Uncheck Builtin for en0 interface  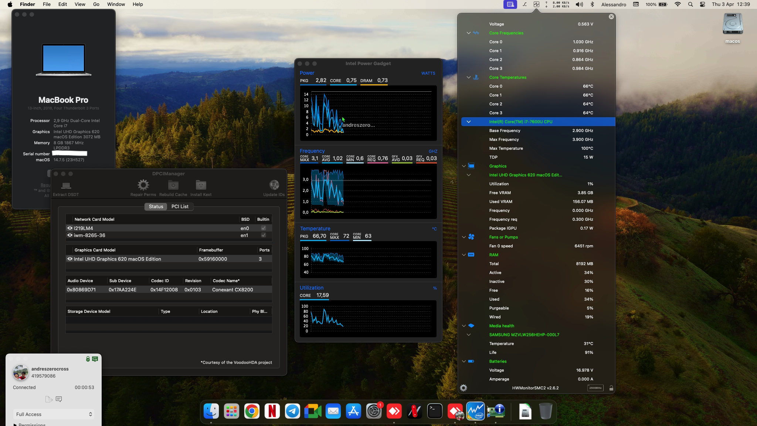(x=263, y=228)
